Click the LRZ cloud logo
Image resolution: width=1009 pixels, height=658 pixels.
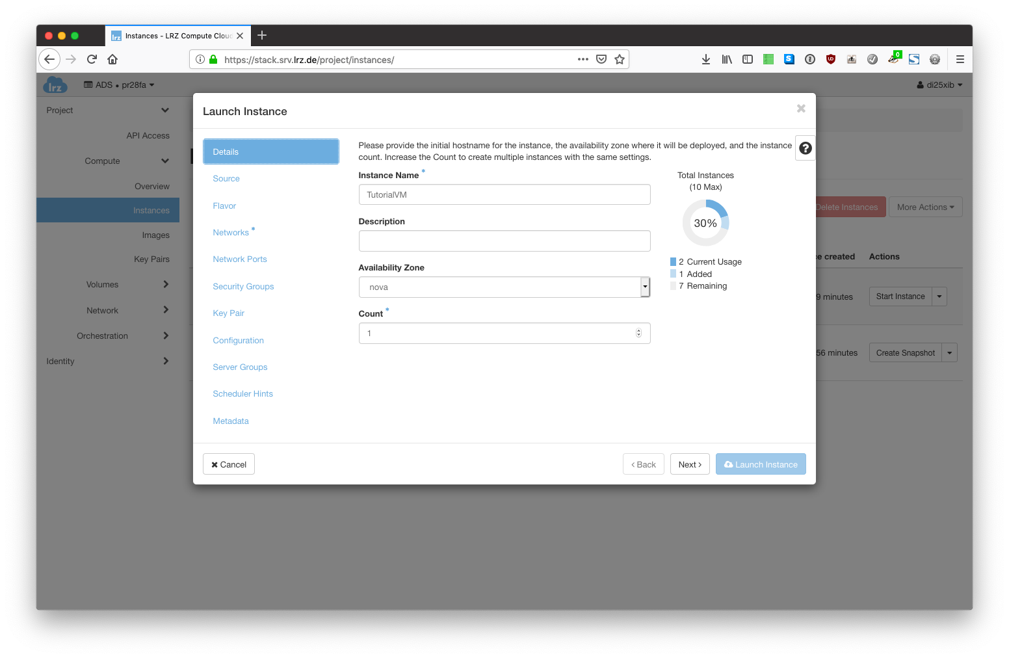tap(55, 85)
